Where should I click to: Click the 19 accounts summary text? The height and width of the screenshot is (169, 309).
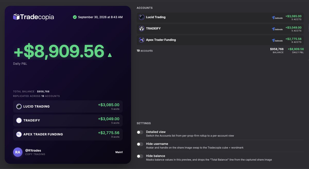[145, 51]
